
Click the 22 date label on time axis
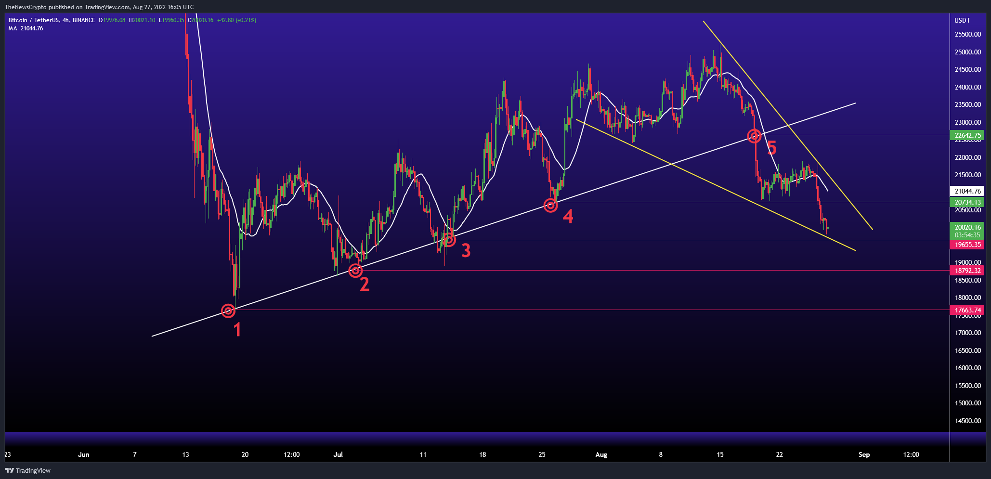pyautogui.click(x=780, y=454)
